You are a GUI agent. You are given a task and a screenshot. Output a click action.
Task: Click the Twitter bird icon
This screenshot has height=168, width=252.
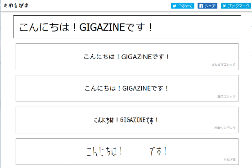pyautogui.click(x=175, y=6)
